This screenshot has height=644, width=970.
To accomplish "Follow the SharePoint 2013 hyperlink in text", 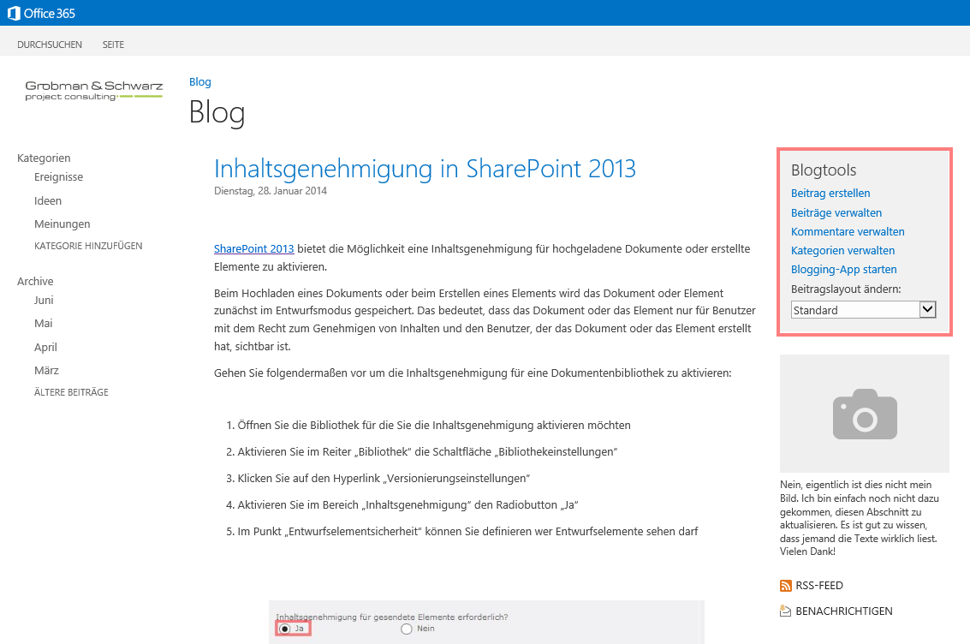I will (x=253, y=248).
